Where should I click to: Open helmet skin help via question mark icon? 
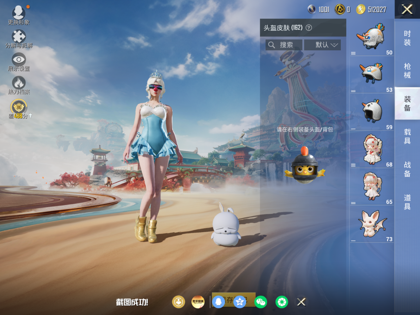click(x=309, y=28)
